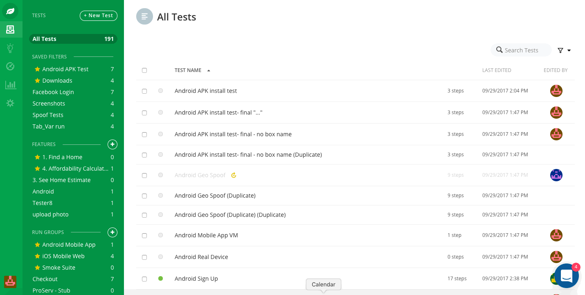Select the Android Sign Up checkbox
This screenshot has height=295, width=585.
[144, 279]
